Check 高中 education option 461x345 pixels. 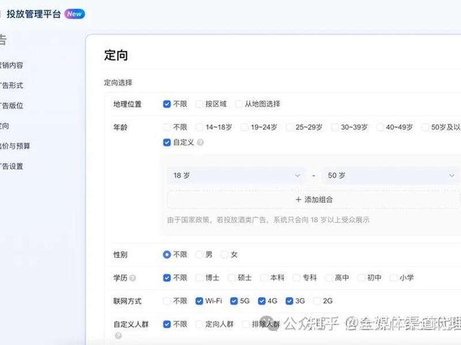click(x=328, y=278)
